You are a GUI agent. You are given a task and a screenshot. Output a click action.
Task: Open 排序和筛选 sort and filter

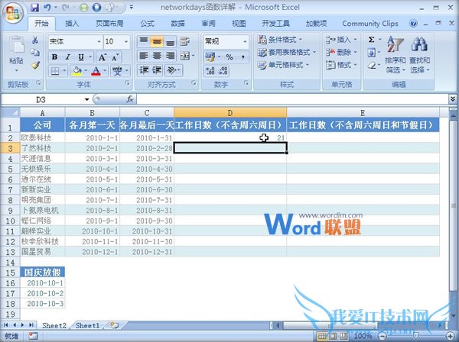(x=396, y=54)
